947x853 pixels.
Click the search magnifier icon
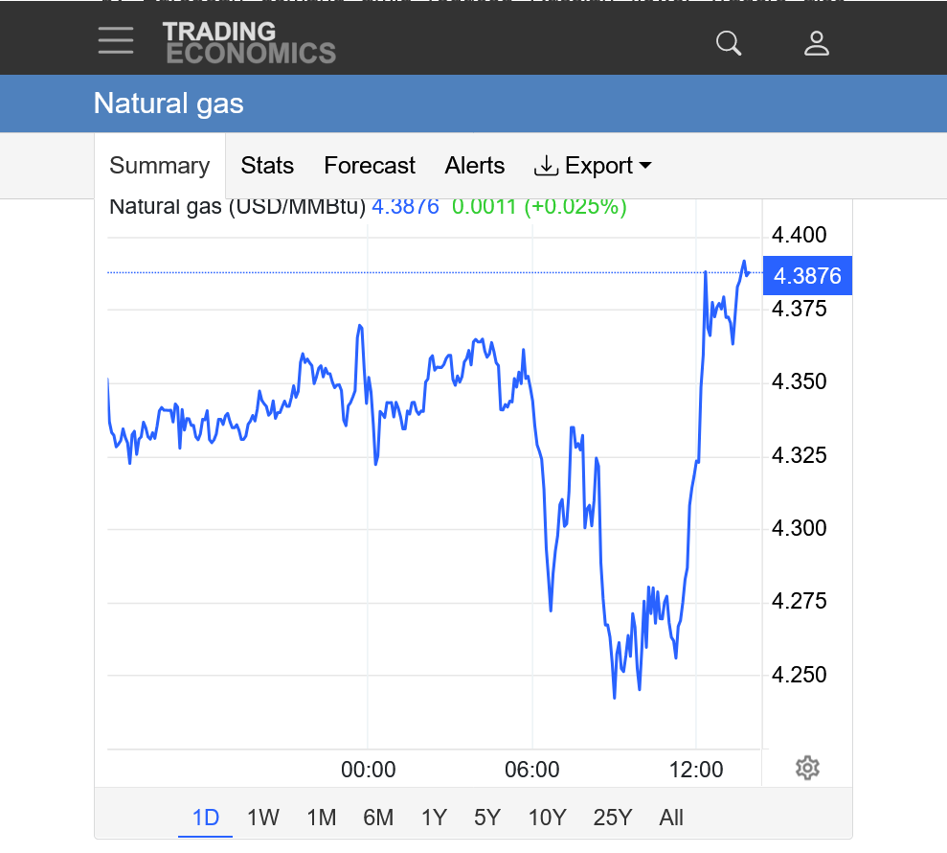729,43
